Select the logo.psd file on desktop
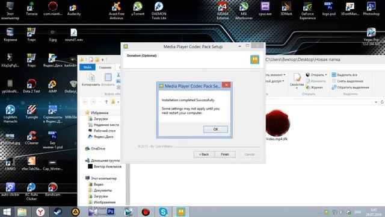Screen dimensions: 385x217 point(329,9)
